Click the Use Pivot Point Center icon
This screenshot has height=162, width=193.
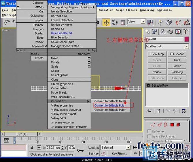point(150,23)
